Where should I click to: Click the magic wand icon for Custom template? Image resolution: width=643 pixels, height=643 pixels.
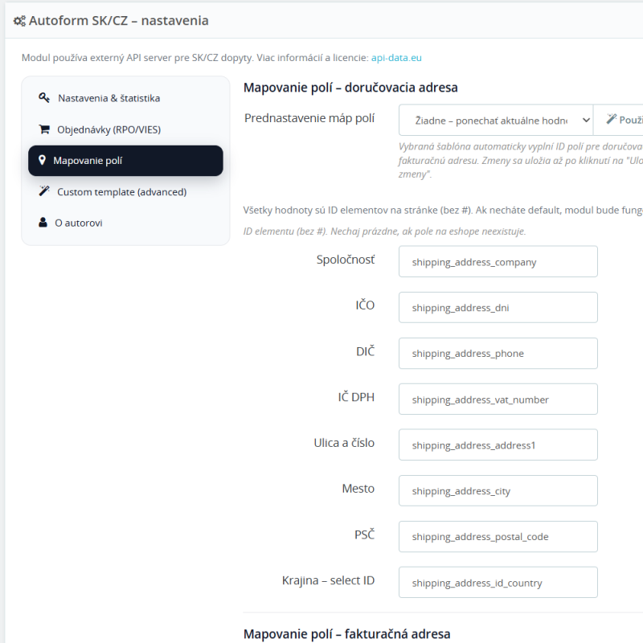43,191
